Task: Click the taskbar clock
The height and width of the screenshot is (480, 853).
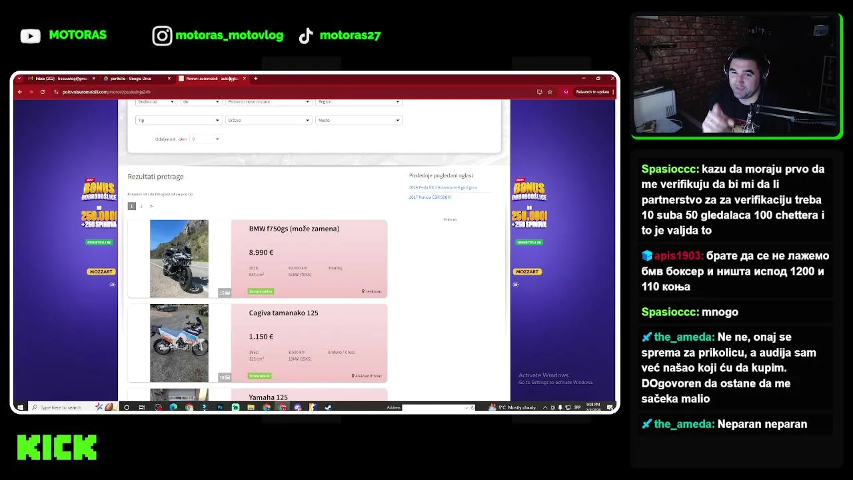Action: pos(594,407)
